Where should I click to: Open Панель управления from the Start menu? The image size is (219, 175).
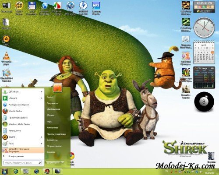point(56,134)
